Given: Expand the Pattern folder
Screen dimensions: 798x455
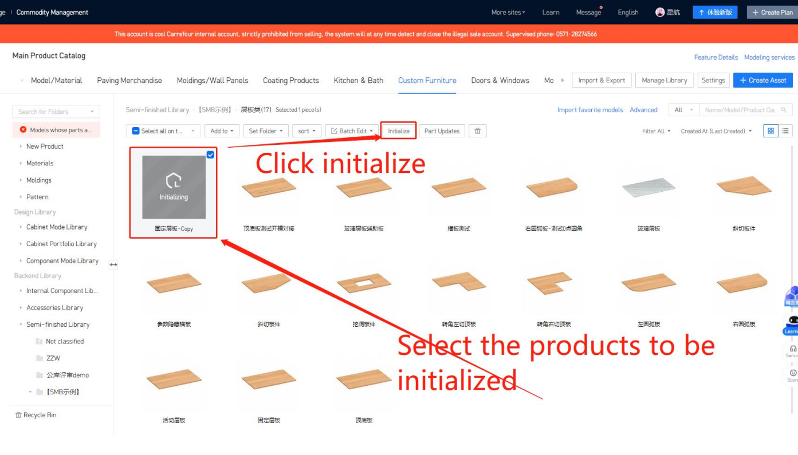Looking at the screenshot, I should (x=21, y=197).
